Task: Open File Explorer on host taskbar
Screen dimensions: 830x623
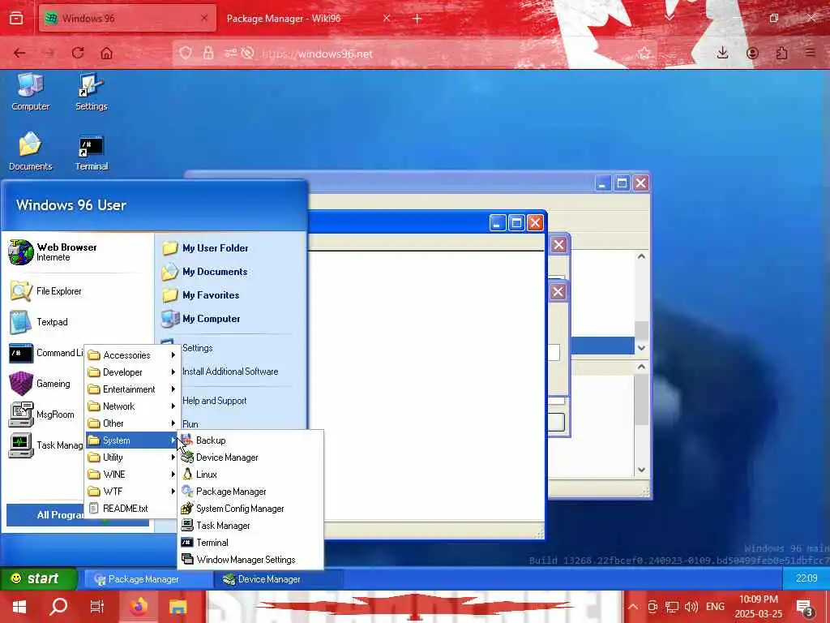Action: [x=178, y=607]
